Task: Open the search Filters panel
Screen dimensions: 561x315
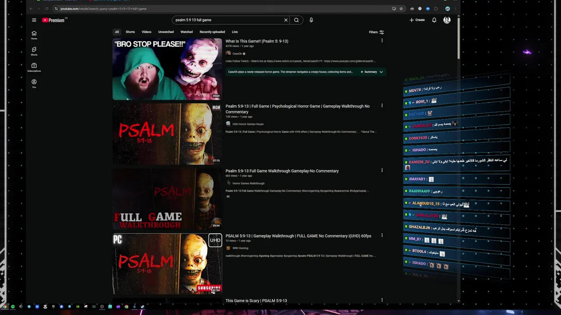Action: coord(376,32)
